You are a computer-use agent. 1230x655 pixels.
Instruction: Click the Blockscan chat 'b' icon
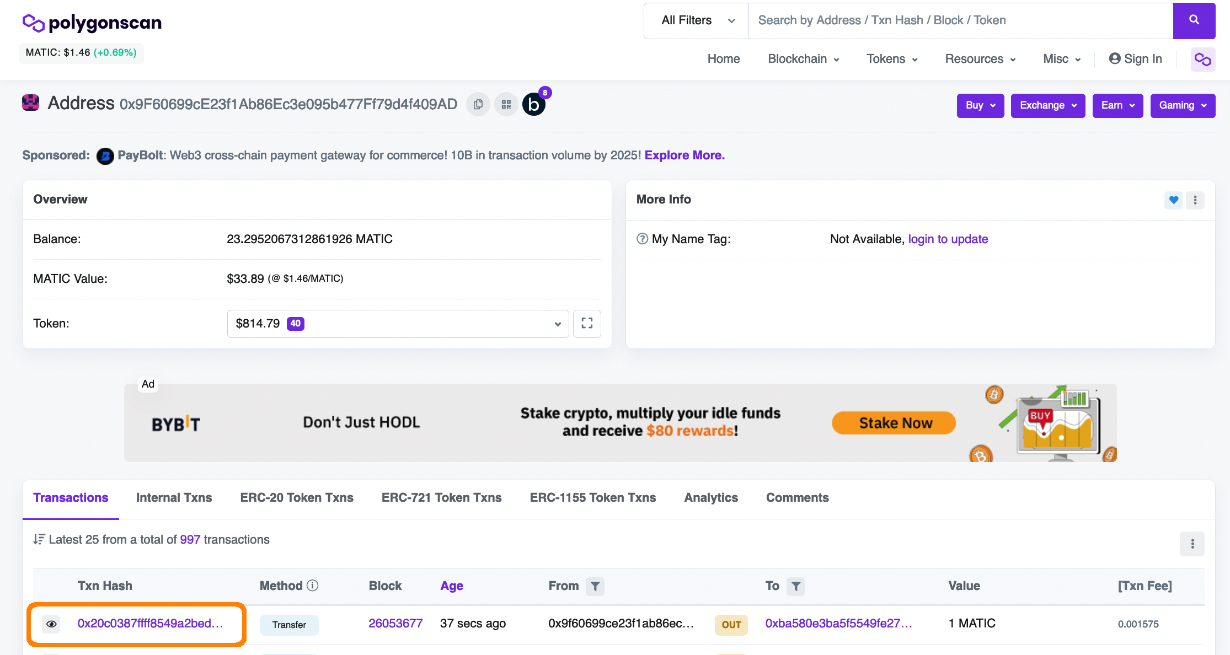click(x=533, y=104)
